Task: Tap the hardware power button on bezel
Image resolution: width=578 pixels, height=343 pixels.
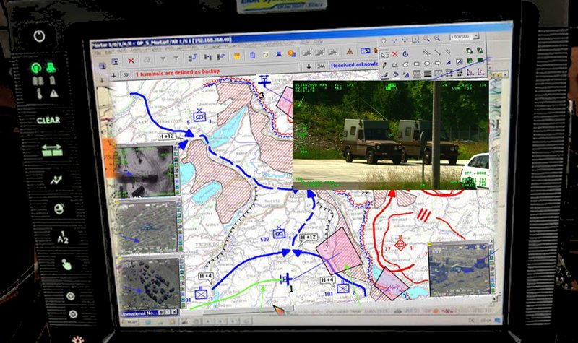Action: click(x=40, y=36)
